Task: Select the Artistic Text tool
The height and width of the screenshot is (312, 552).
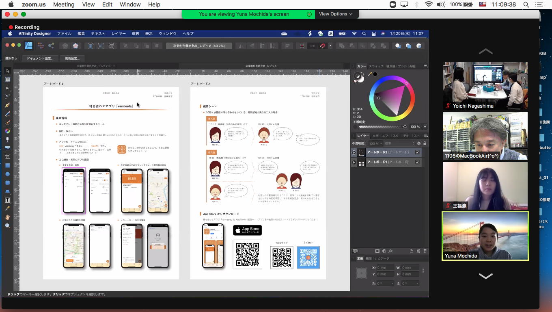Action: point(7,200)
